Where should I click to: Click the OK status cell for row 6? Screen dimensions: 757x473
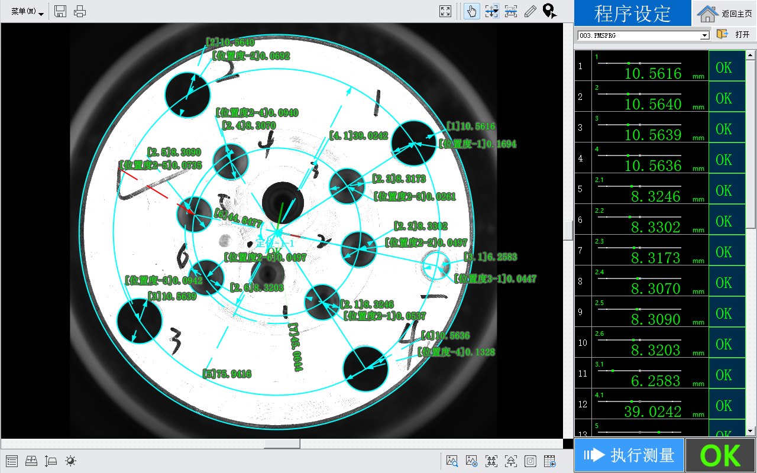pos(727,219)
